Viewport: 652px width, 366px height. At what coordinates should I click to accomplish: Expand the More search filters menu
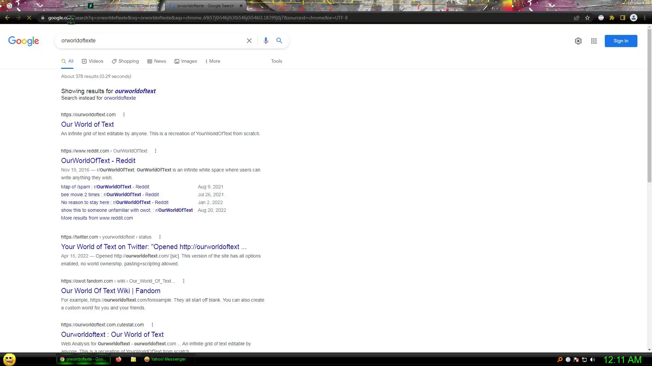pyautogui.click(x=213, y=61)
